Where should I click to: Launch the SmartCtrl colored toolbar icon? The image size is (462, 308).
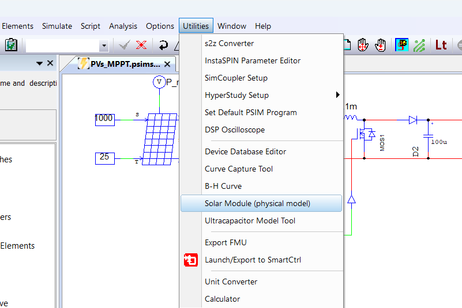coord(402,45)
